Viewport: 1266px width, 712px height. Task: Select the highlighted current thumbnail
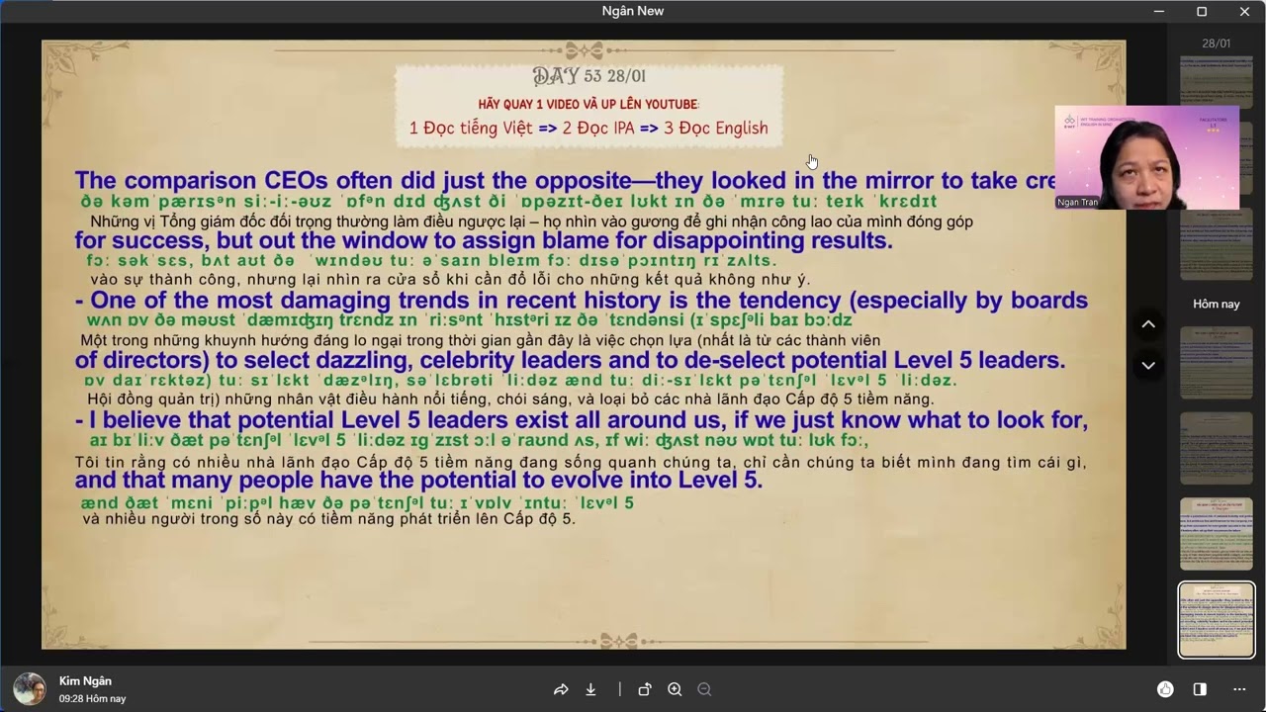(x=1217, y=619)
